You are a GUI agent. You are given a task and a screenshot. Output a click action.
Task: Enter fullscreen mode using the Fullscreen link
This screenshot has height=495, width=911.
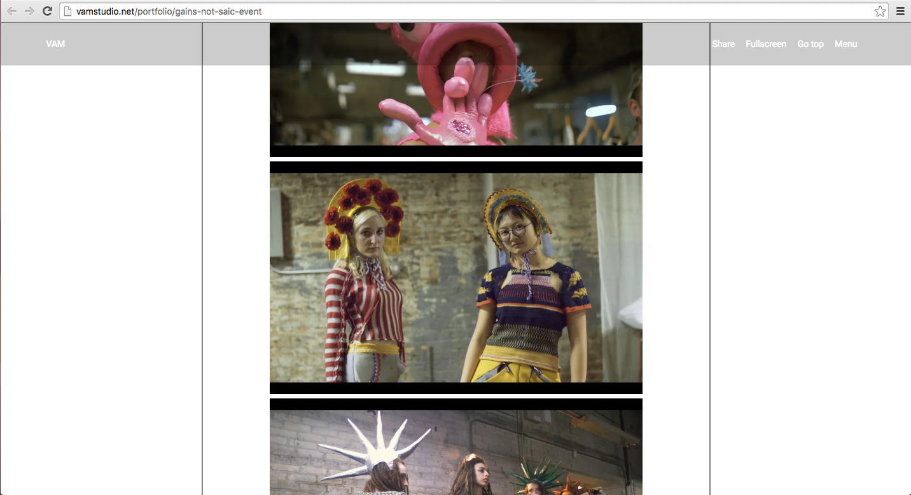(x=766, y=43)
